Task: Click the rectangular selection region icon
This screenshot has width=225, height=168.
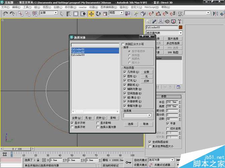Action: [76, 14]
